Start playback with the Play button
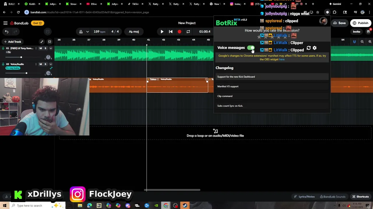Screen dimensions: 373x209 click(162, 32)
